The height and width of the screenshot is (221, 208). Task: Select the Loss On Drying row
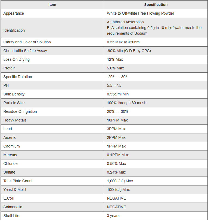17,59
